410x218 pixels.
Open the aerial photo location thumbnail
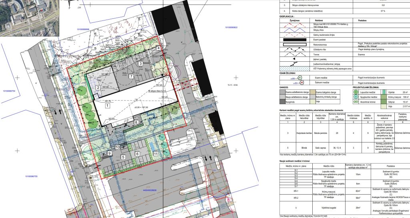click(30, 18)
